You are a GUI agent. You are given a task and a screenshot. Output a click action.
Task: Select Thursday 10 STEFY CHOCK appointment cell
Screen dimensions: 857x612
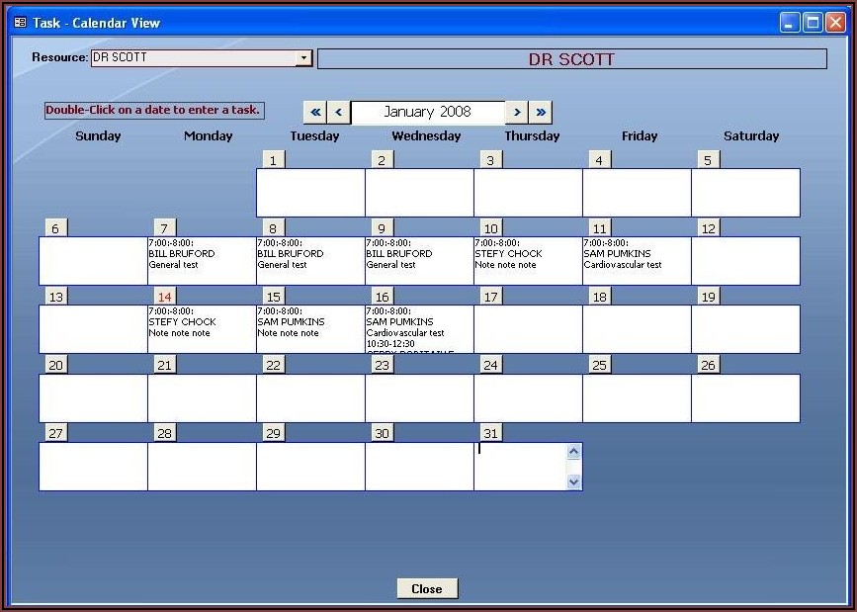[528, 261]
